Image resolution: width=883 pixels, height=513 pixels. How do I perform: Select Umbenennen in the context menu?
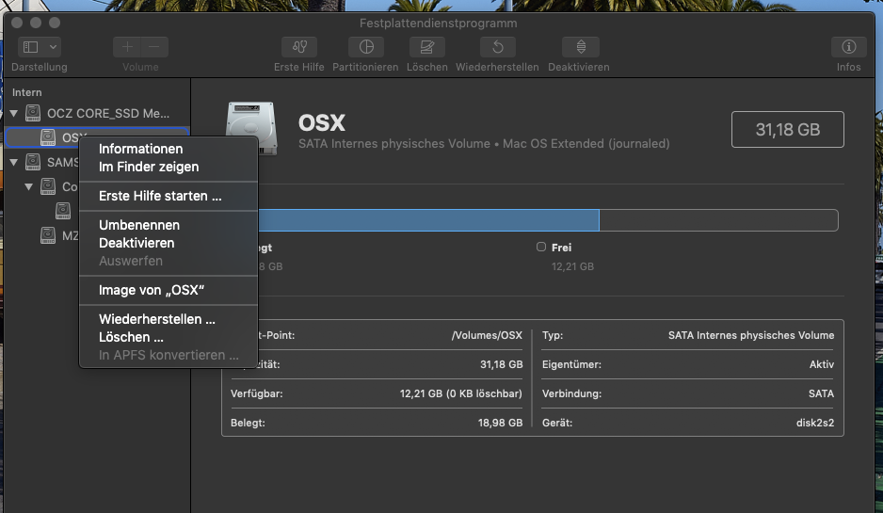(x=139, y=225)
